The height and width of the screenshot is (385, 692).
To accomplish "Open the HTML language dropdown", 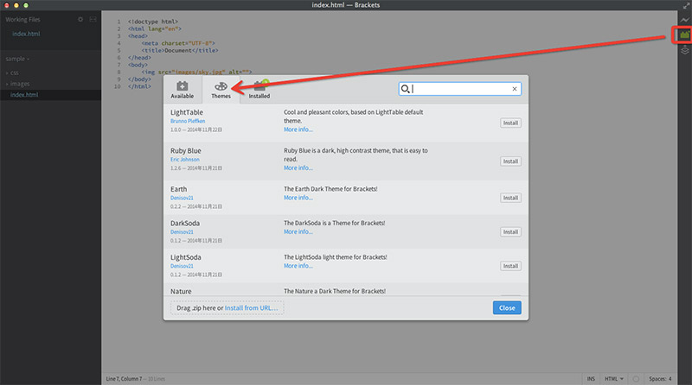I will (x=614, y=379).
